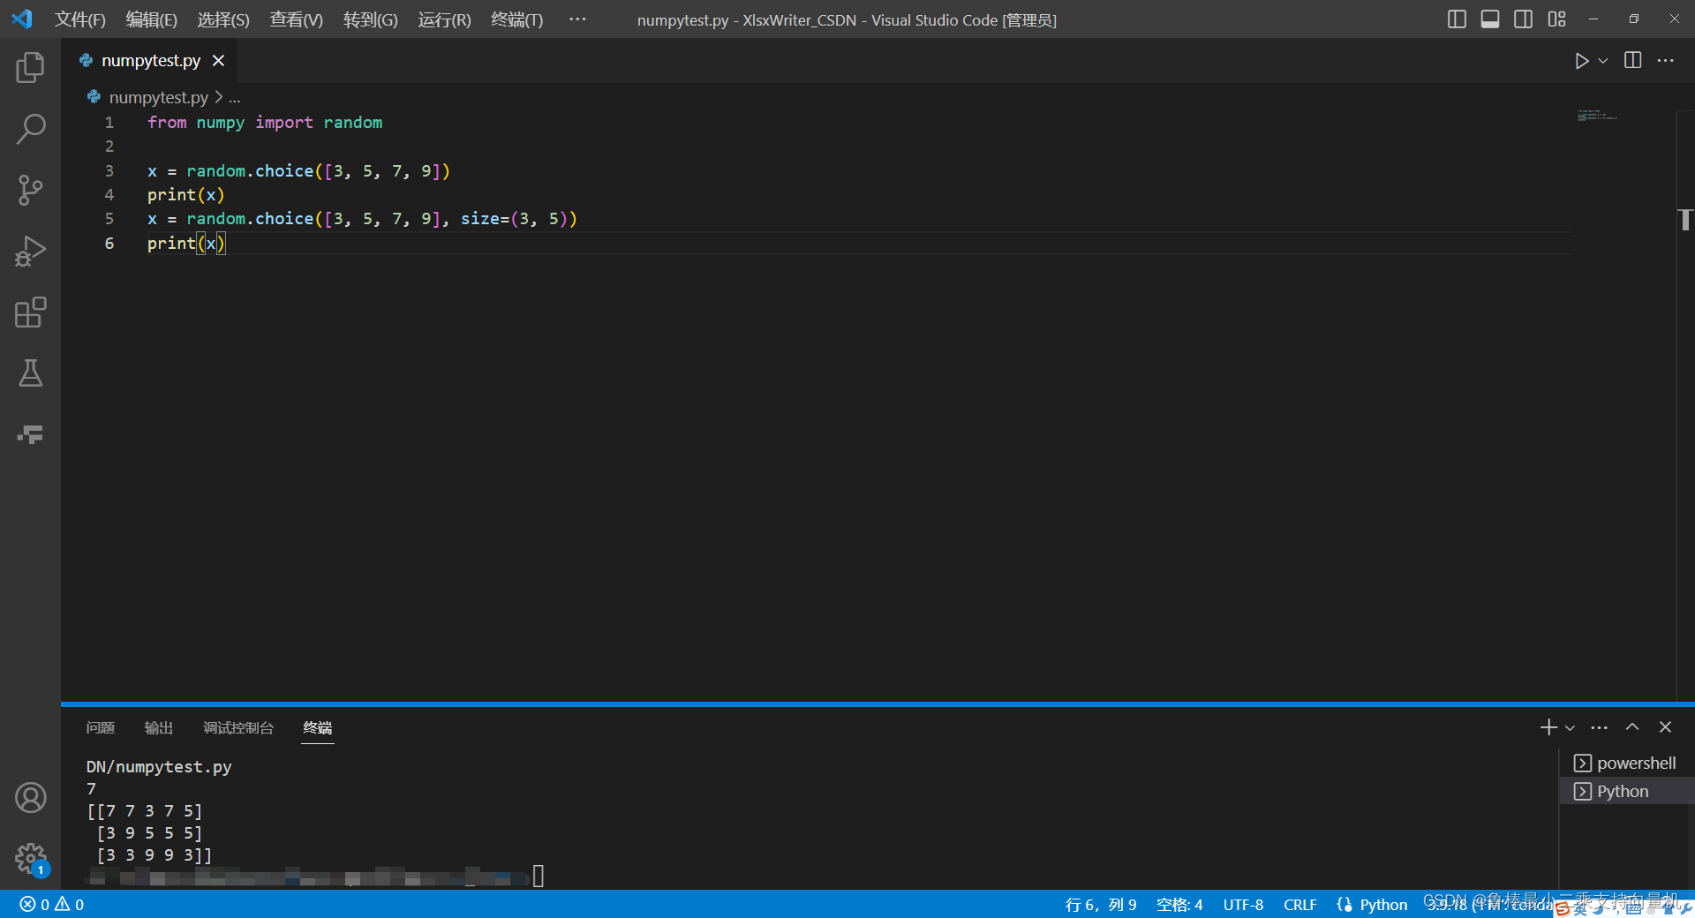This screenshot has width=1695, height=918.
Task: Open run options dropdown next to play
Action: click(x=1603, y=61)
